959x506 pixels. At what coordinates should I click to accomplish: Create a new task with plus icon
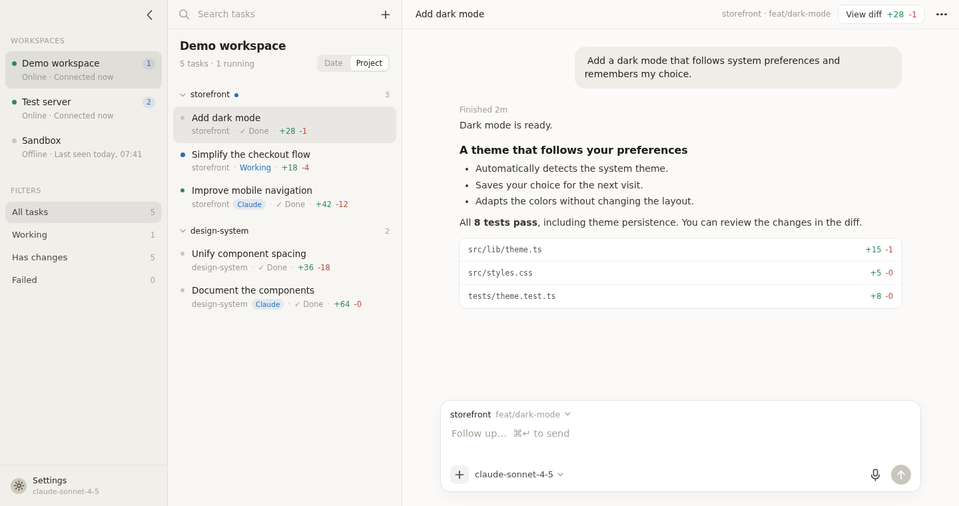tap(386, 14)
